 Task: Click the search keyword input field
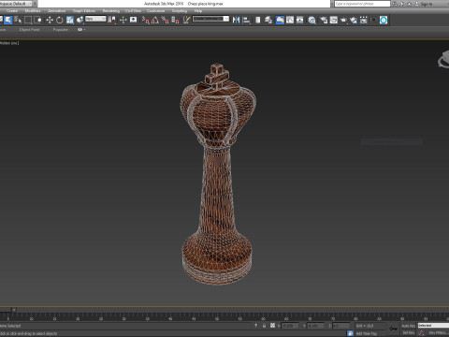[362, 4]
